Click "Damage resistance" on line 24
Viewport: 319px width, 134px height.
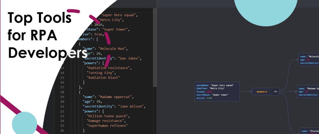(x=106, y=121)
